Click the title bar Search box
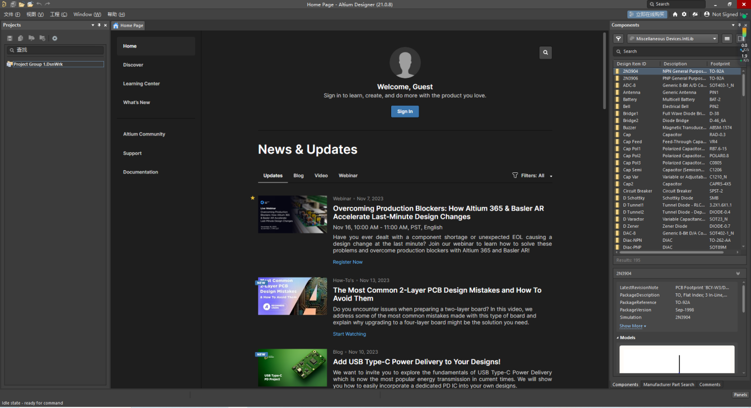The image size is (751, 408). (675, 4)
